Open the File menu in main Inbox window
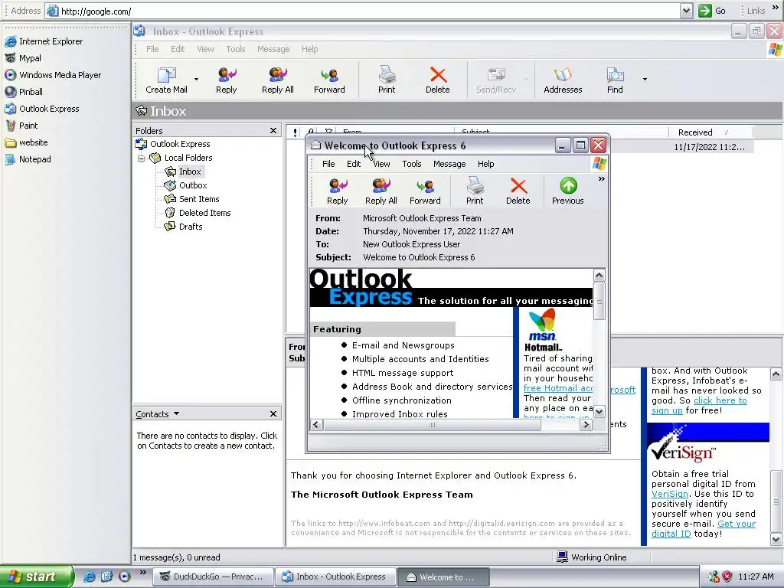The image size is (784, 588). tap(152, 49)
